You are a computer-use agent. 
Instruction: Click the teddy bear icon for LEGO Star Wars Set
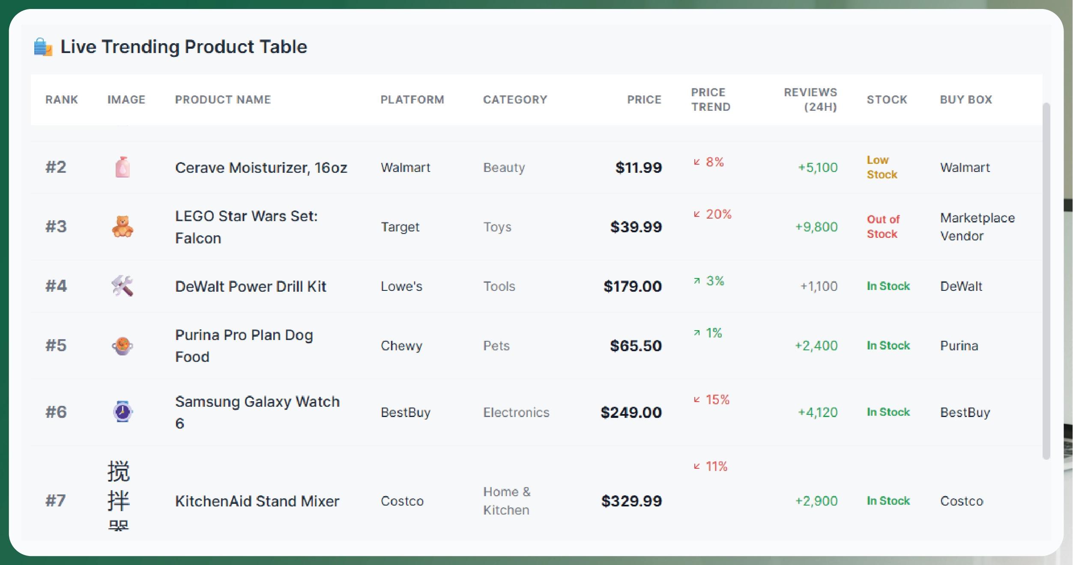(122, 227)
